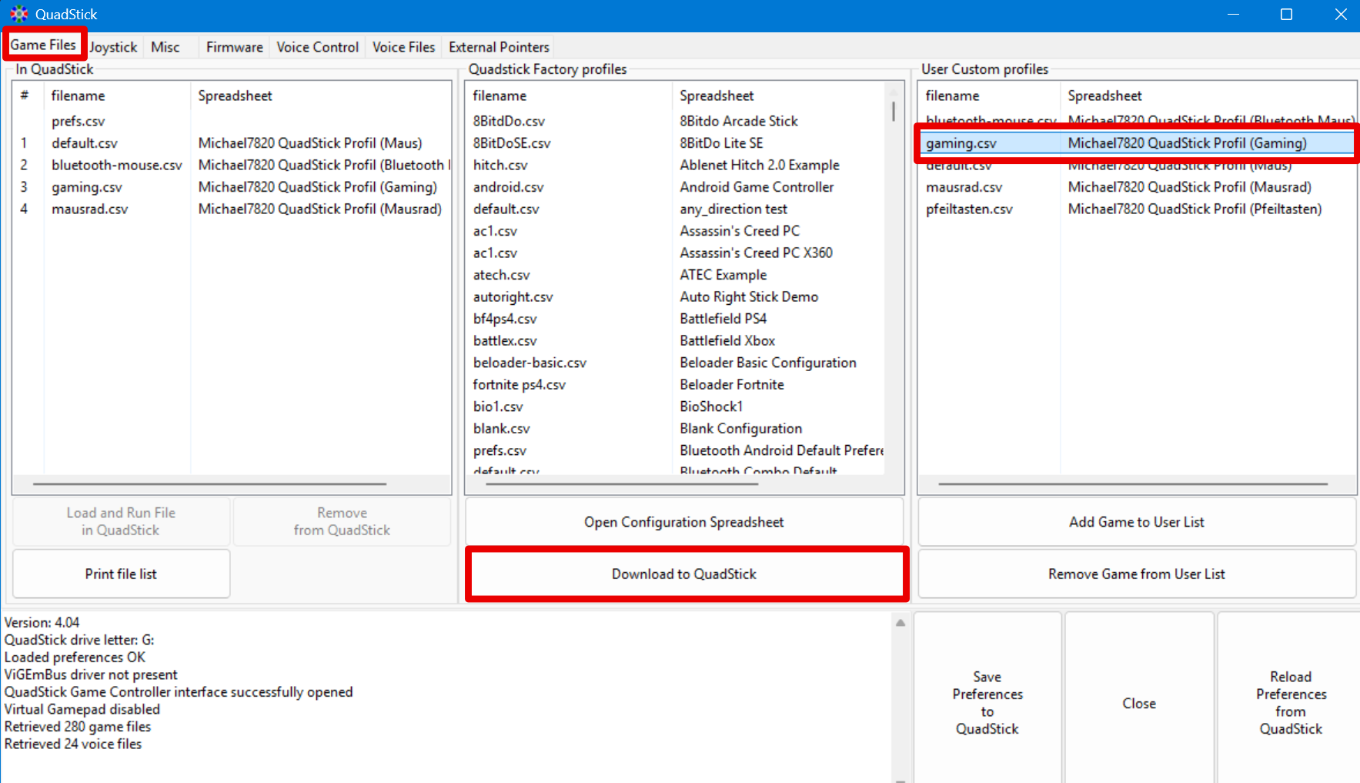Select the External Pointers tab
This screenshot has height=783, width=1360.
point(499,47)
